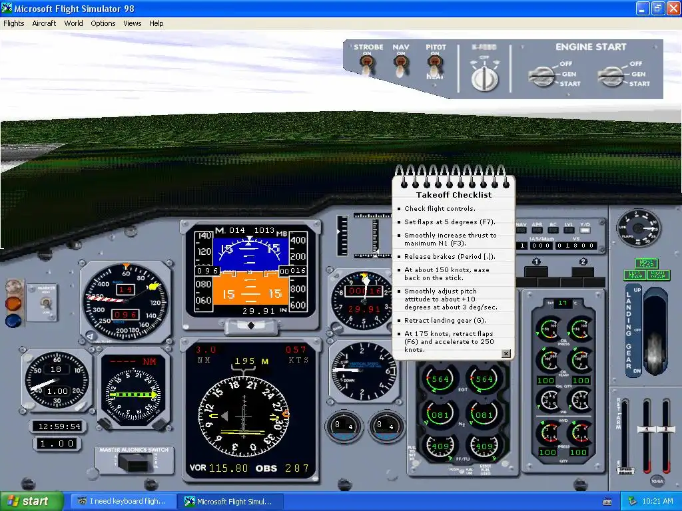Click the 'Retract landing gear (G).' line
Screen dimensions: 682x511
(445, 321)
